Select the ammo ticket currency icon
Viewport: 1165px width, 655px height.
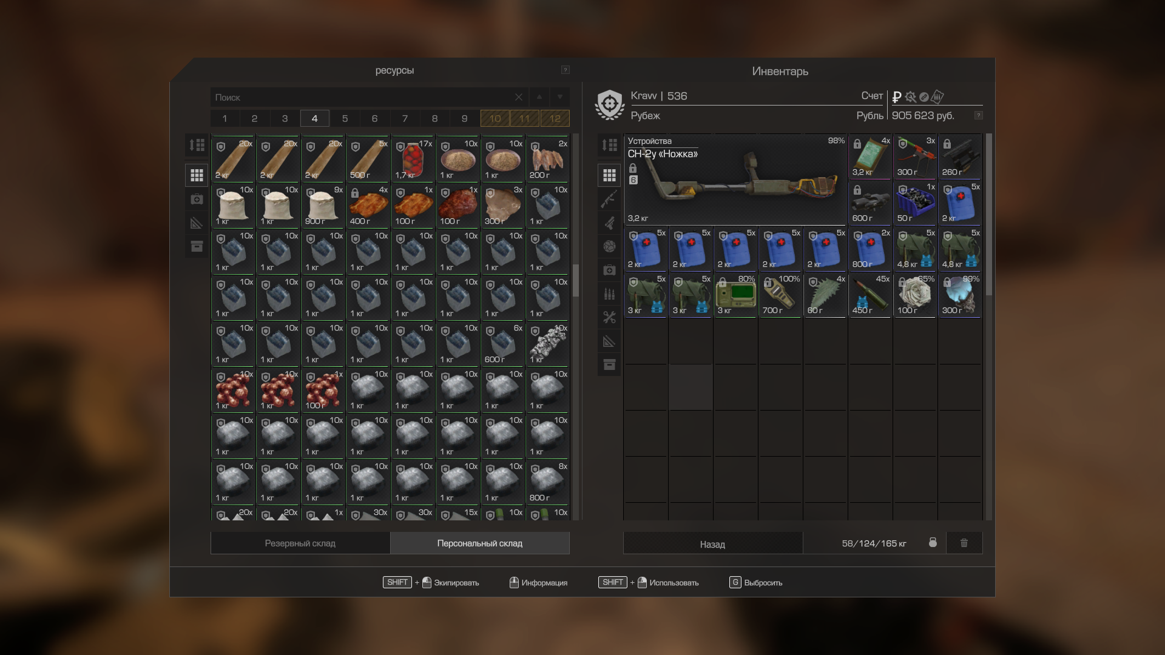pyautogui.click(x=937, y=96)
